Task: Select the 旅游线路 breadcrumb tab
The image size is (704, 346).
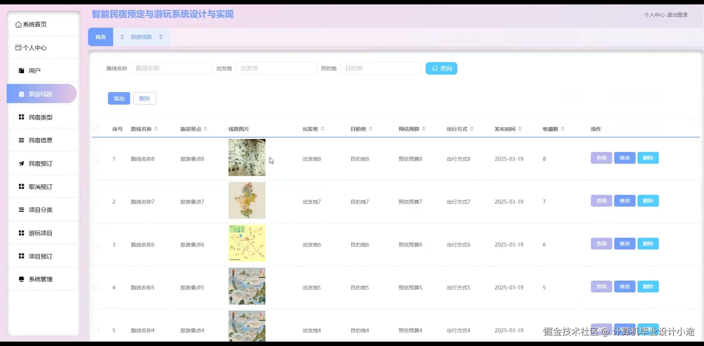Action: [141, 37]
